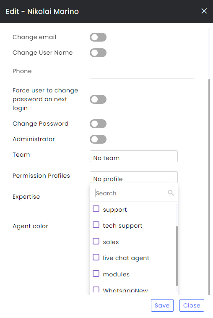This screenshot has width=213, height=318.
Task: Click the Save button
Action: tap(162, 305)
